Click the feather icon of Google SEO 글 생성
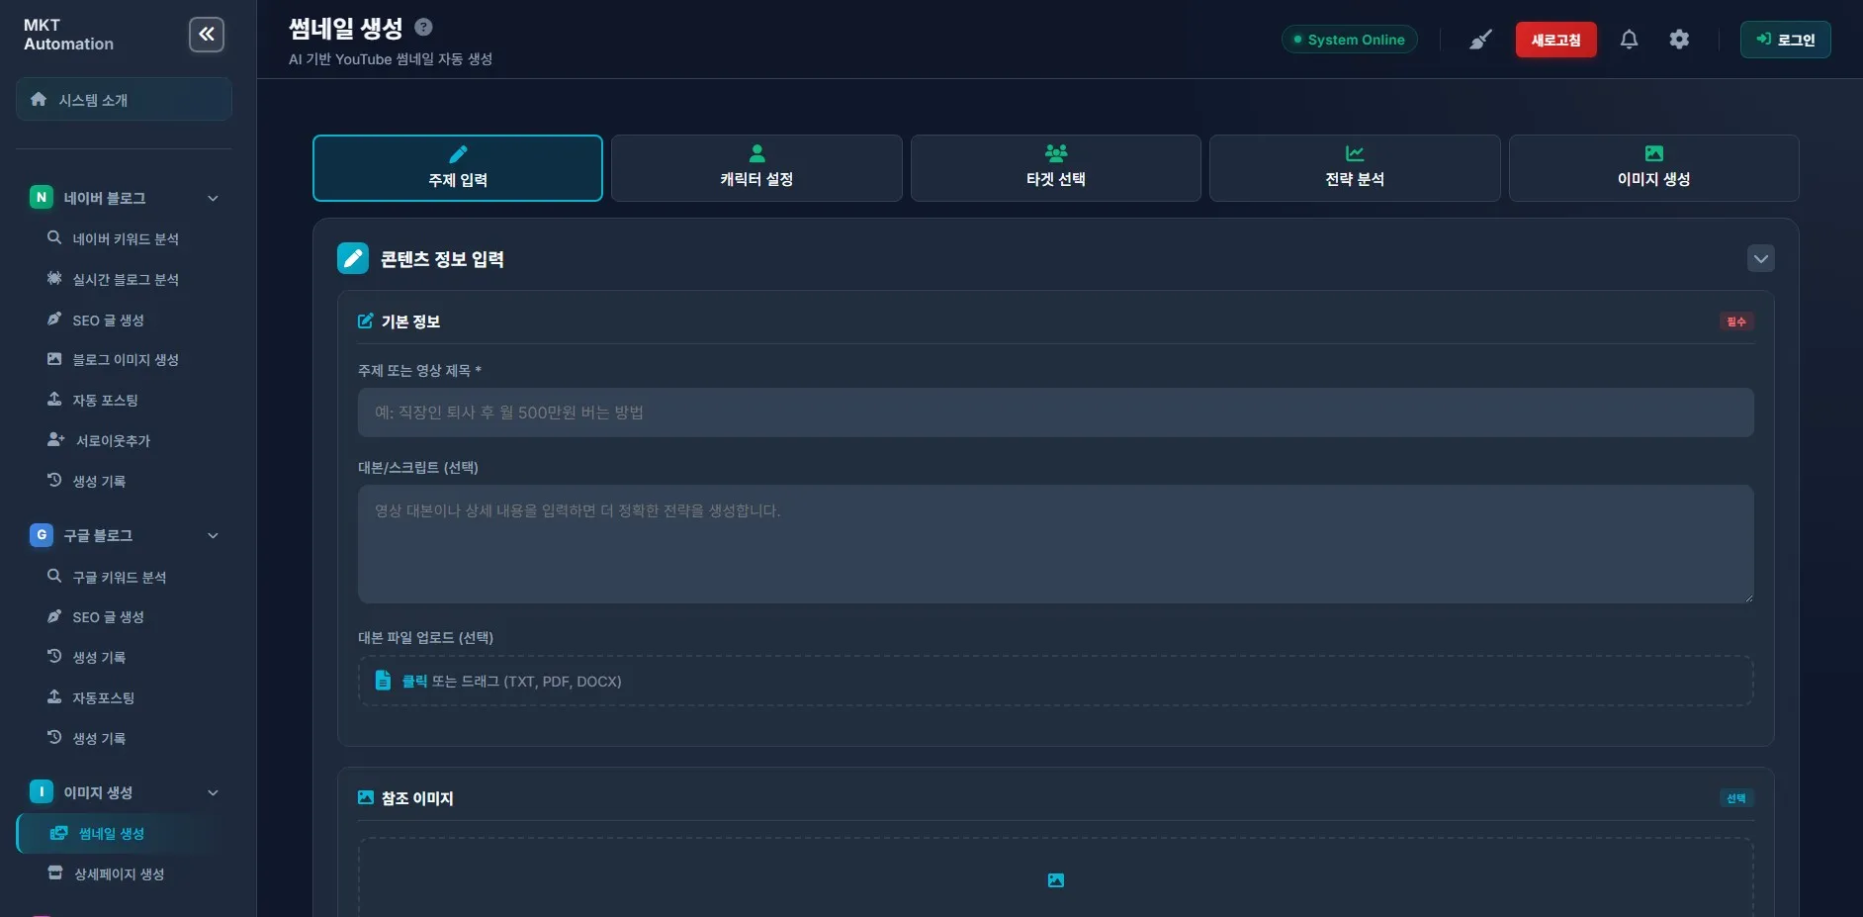The image size is (1863, 917). coord(54,616)
